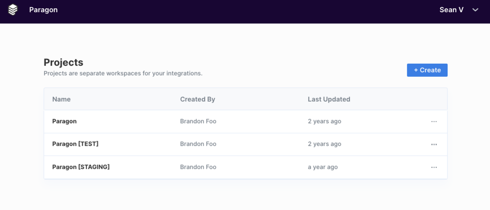The image size is (490, 210).
Task: Click the projects description subtitle text
Action: 123,73
